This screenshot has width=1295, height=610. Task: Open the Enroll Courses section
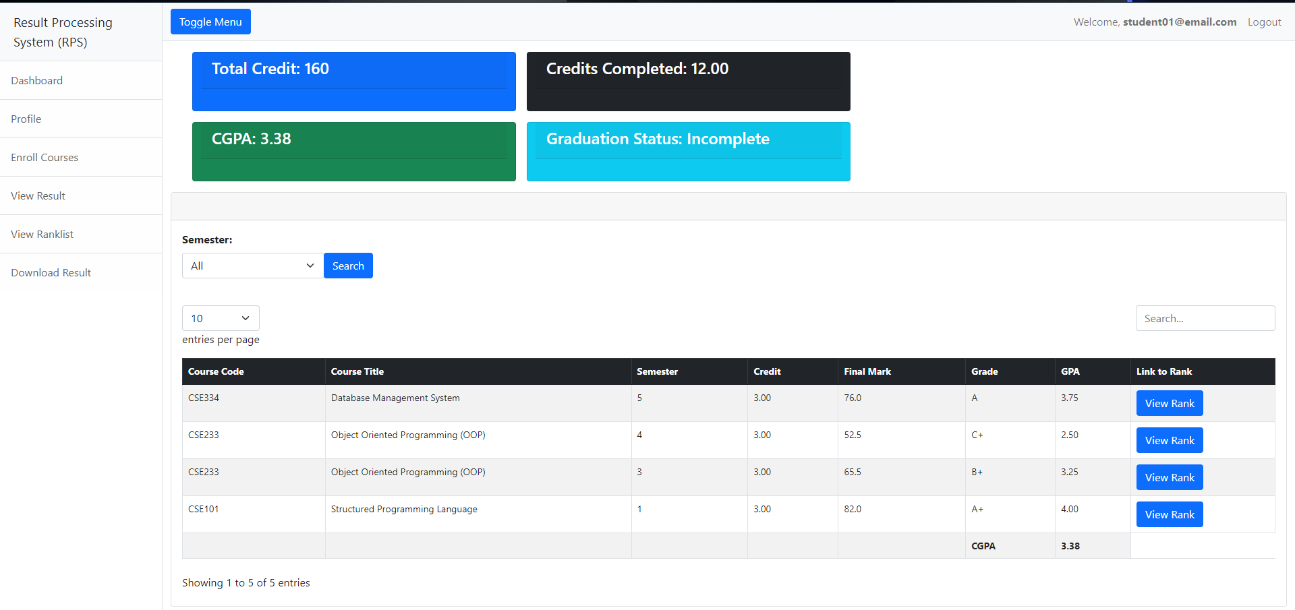[x=45, y=157]
